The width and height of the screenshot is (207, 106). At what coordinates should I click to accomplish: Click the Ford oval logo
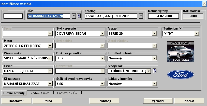click(x=178, y=75)
